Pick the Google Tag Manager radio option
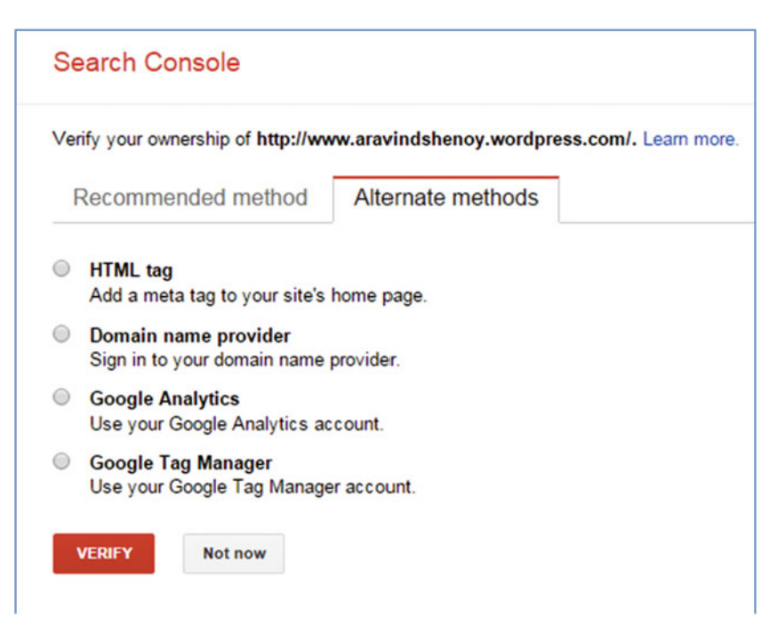Viewport: 777px width, 642px height. click(61, 461)
